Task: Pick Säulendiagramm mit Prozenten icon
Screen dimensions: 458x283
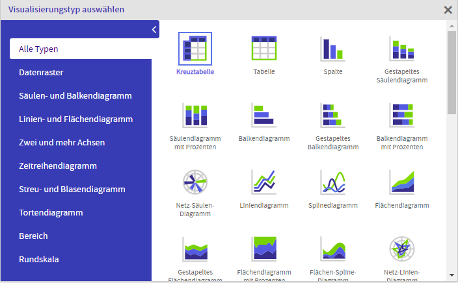Action: point(195,115)
